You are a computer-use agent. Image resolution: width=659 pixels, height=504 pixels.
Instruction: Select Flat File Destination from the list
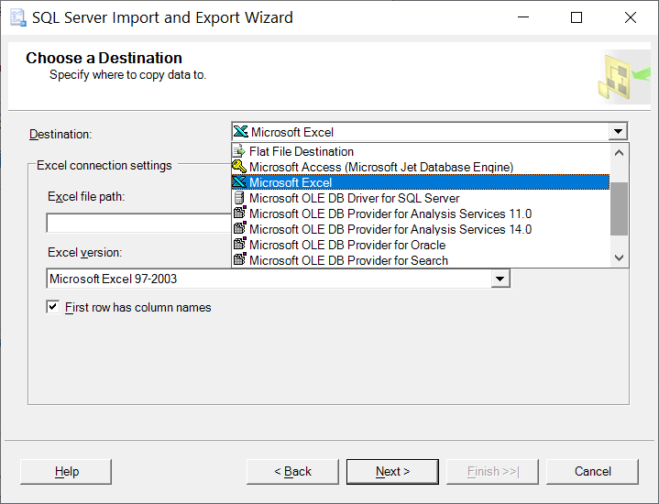click(x=421, y=151)
